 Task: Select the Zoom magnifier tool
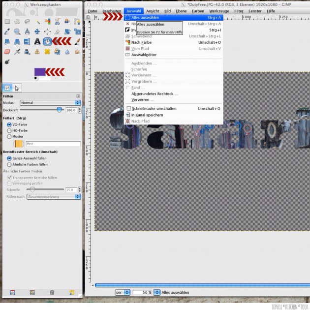coord(17,31)
